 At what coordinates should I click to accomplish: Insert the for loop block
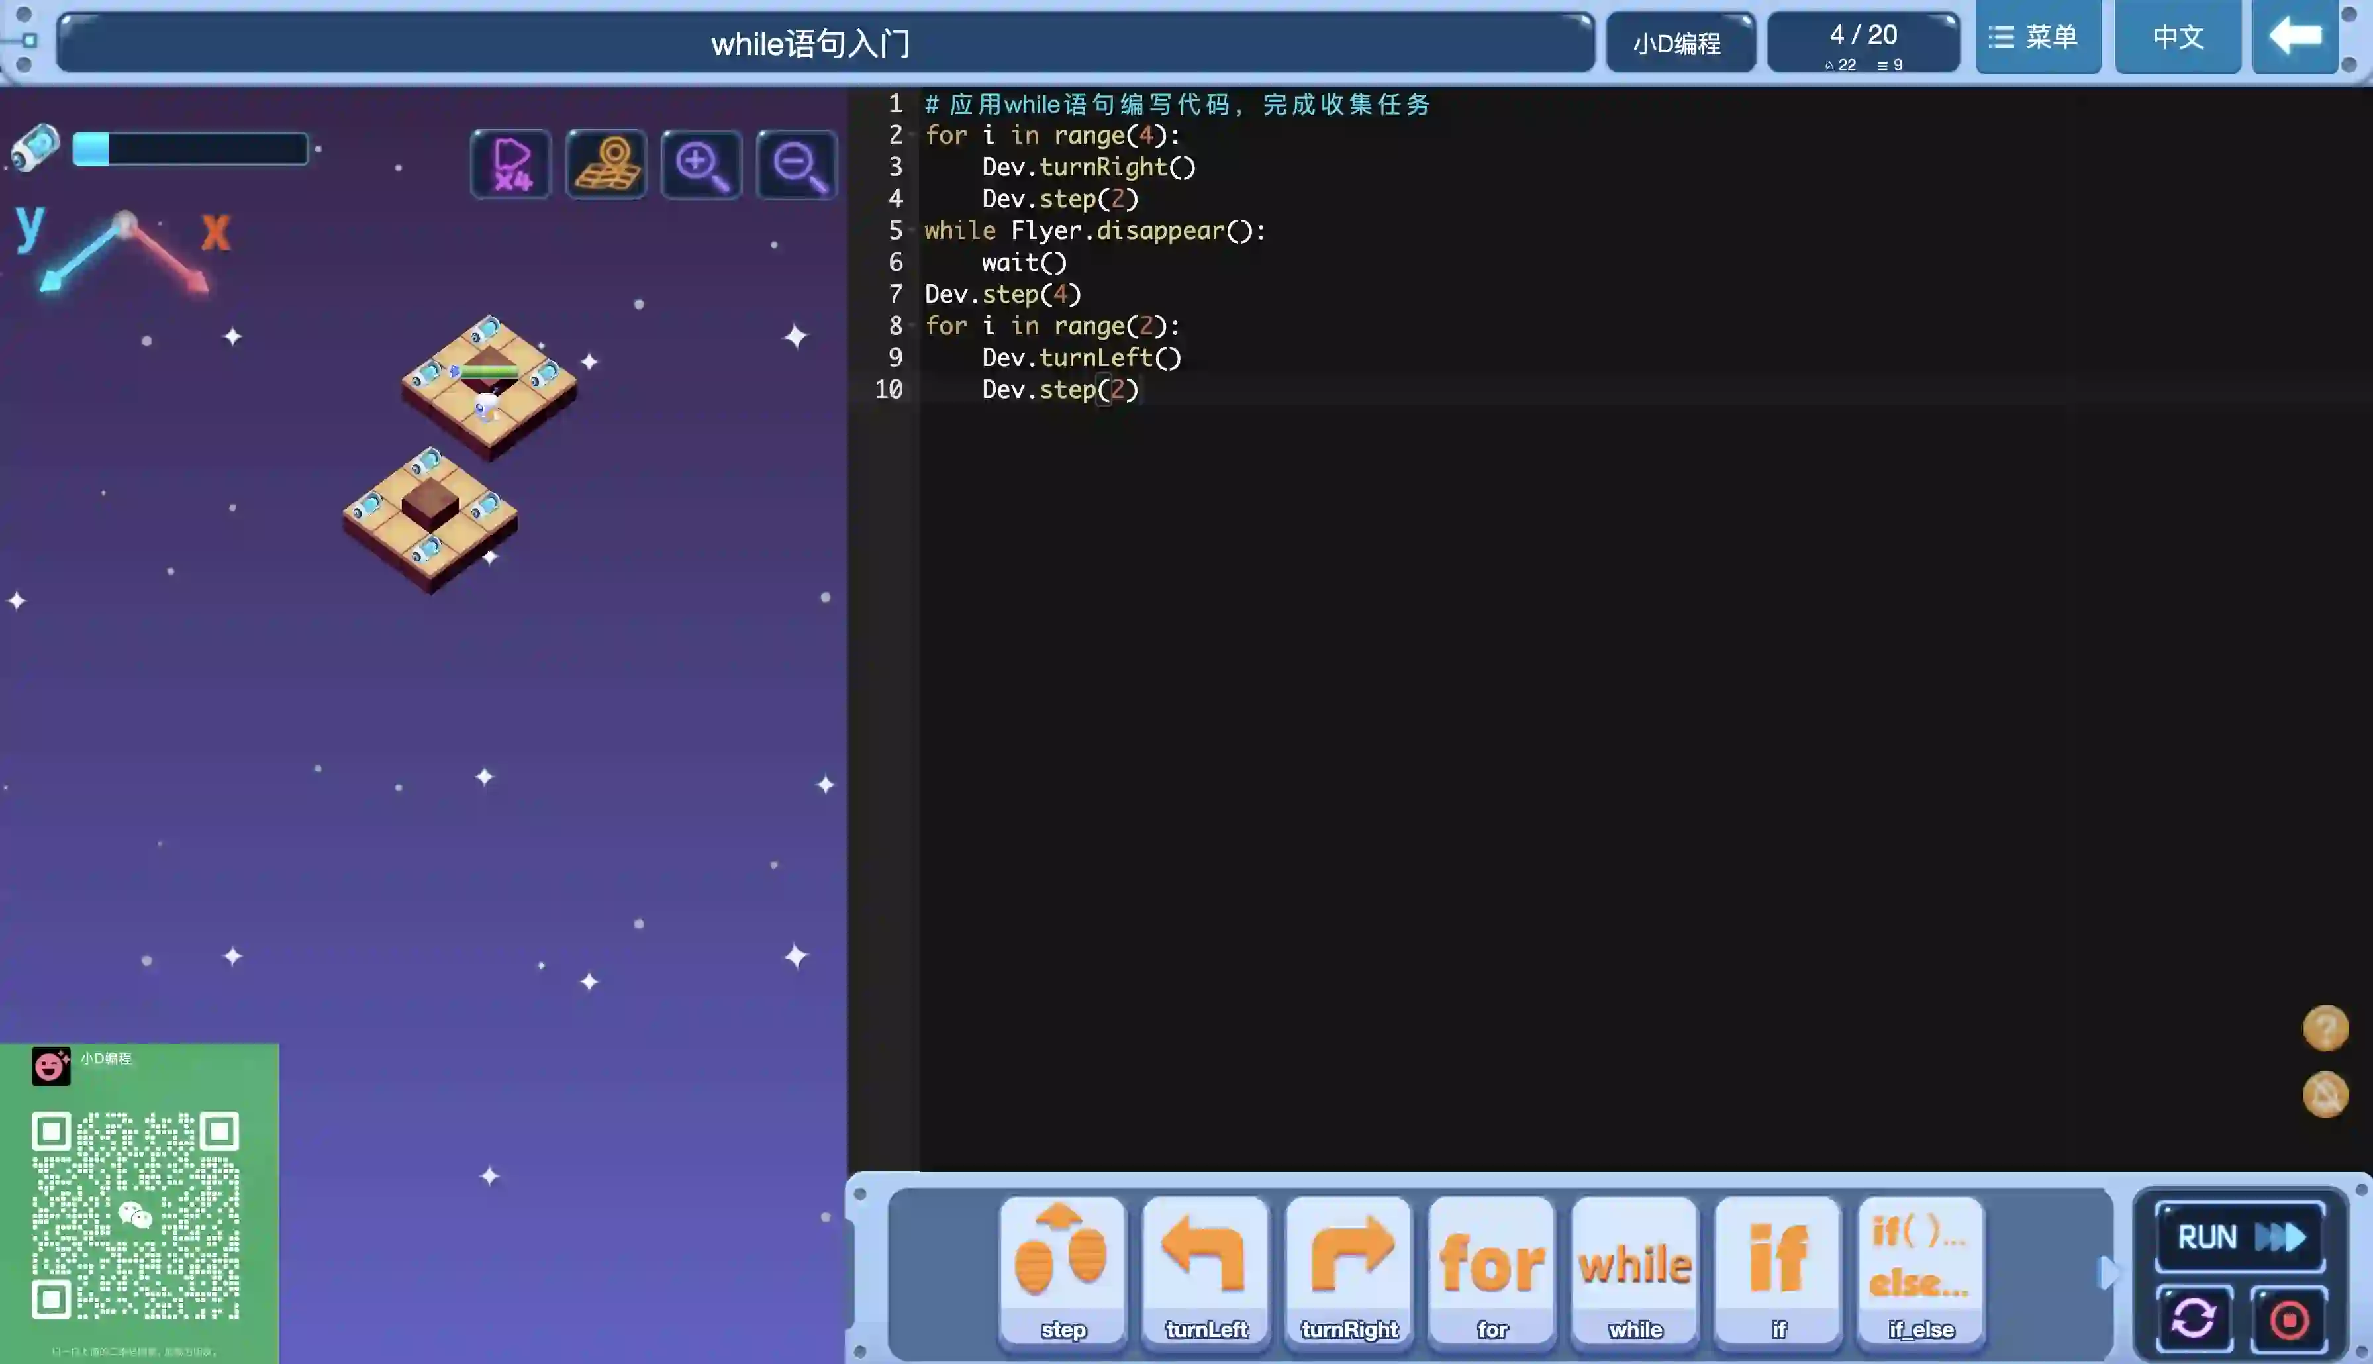point(1492,1271)
